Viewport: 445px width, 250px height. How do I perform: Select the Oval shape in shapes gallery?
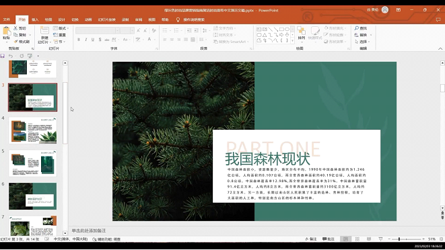click(287, 29)
